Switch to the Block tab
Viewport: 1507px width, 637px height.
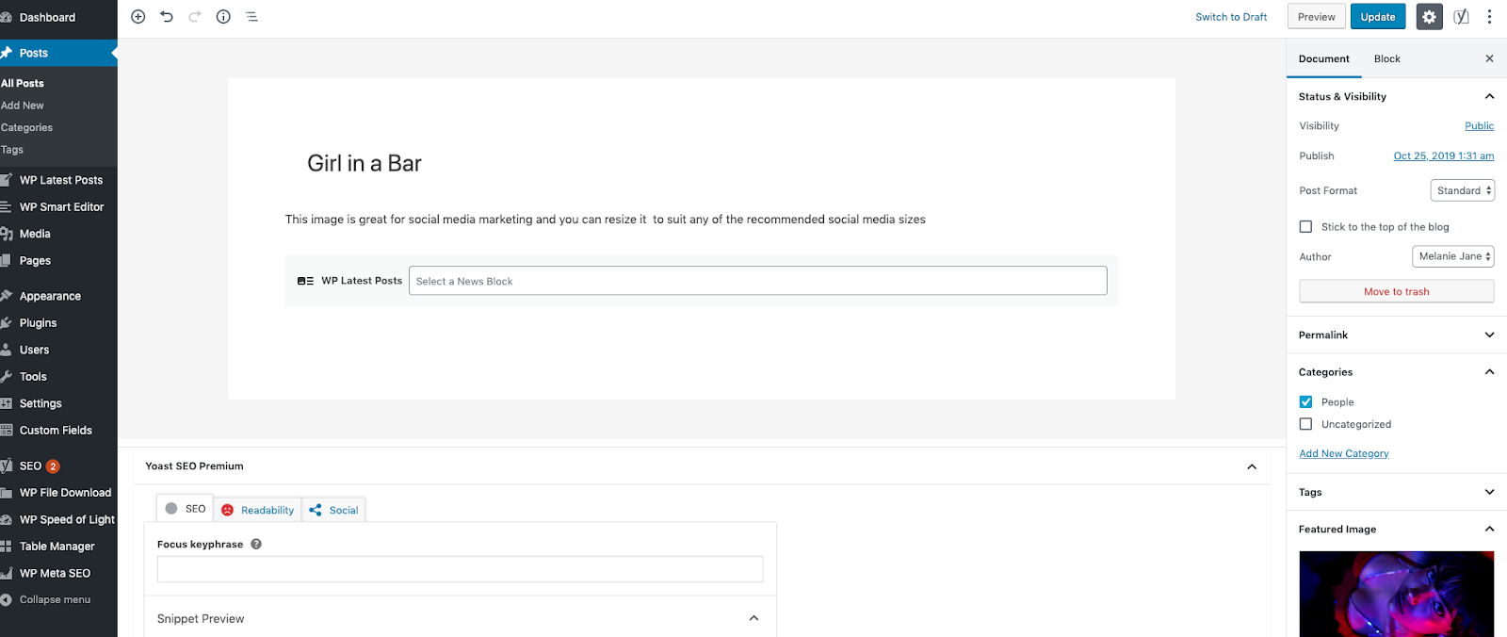[1386, 58]
